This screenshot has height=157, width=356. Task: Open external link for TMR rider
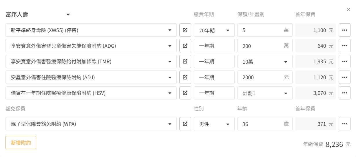pyautogui.click(x=185, y=62)
